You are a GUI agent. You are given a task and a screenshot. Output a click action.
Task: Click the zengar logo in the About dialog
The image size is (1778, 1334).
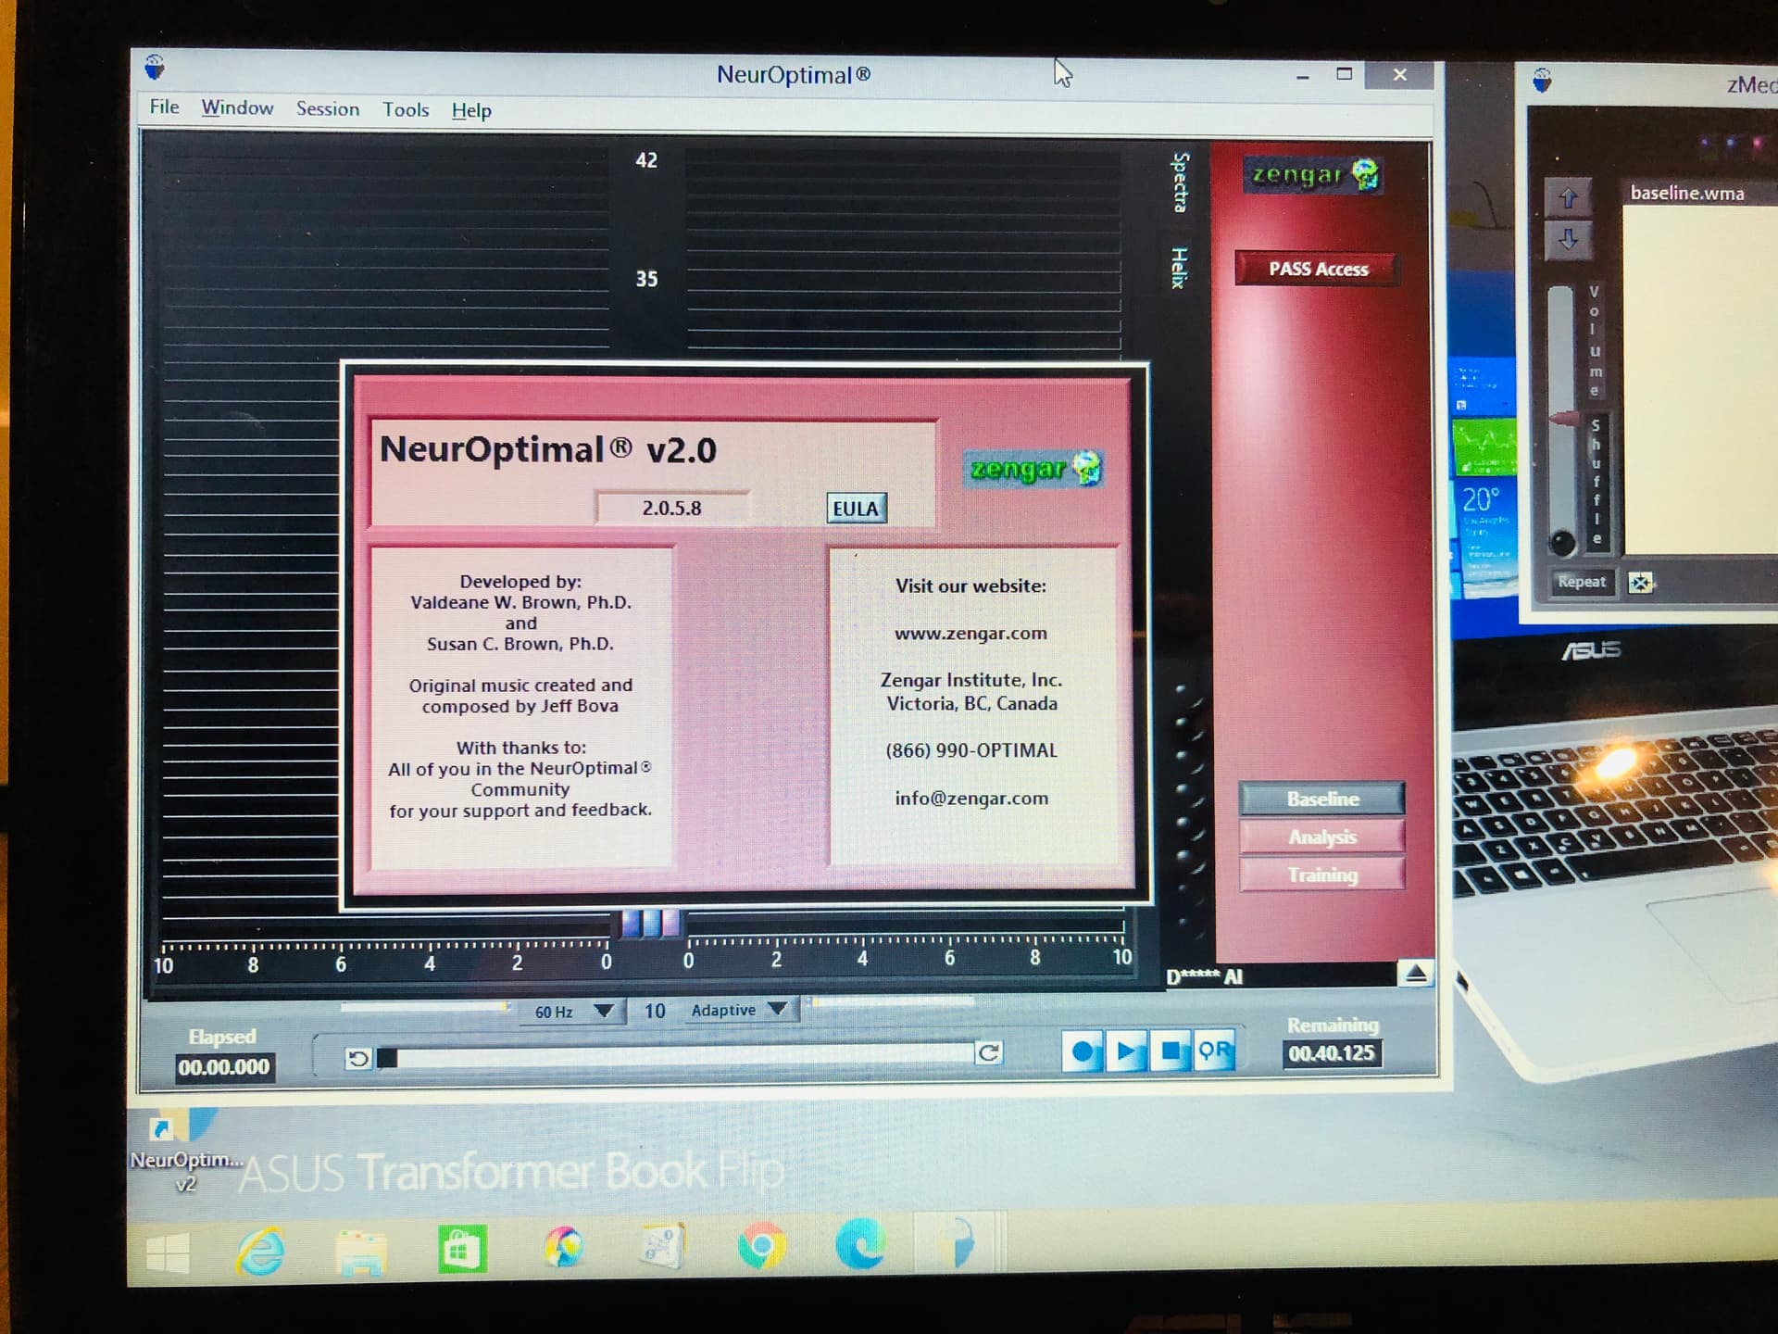click(x=1034, y=468)
